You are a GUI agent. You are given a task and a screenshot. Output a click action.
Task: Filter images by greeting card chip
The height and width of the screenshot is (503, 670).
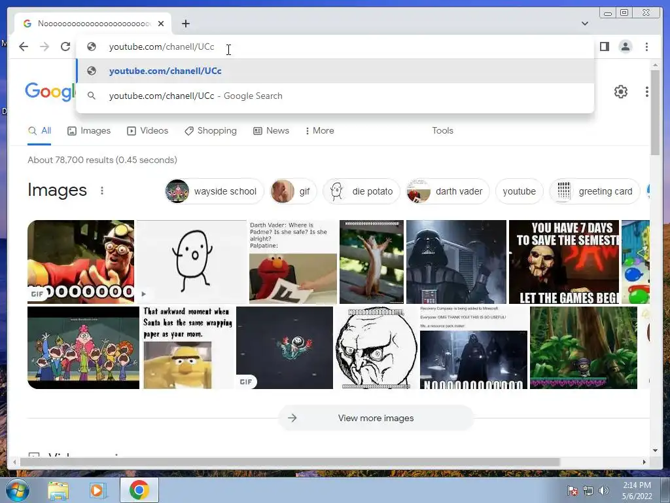point(594,191)
